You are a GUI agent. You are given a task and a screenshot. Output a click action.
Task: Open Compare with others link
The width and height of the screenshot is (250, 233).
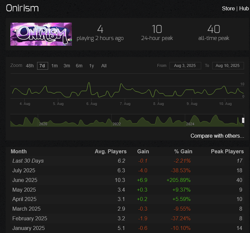[217, 136]
